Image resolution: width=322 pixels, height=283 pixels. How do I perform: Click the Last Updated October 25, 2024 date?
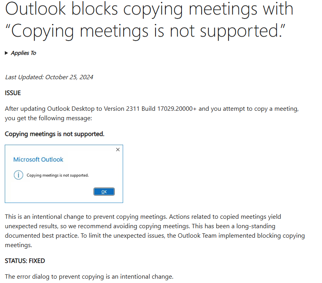(x=49, y=77)
